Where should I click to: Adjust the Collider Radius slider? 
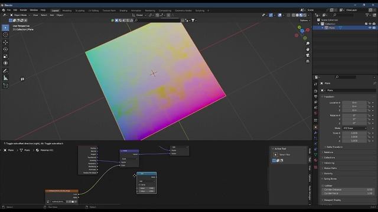tap(348, 193)
